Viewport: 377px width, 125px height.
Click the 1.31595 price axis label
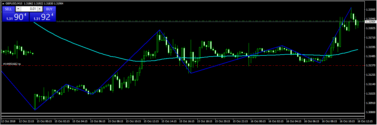point(370,47)
